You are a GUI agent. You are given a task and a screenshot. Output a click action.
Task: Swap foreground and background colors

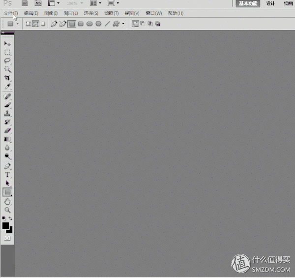10,218
